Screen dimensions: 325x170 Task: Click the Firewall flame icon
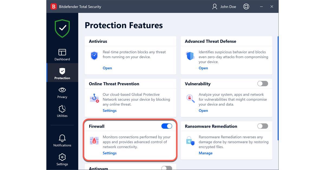coord(94,141)
